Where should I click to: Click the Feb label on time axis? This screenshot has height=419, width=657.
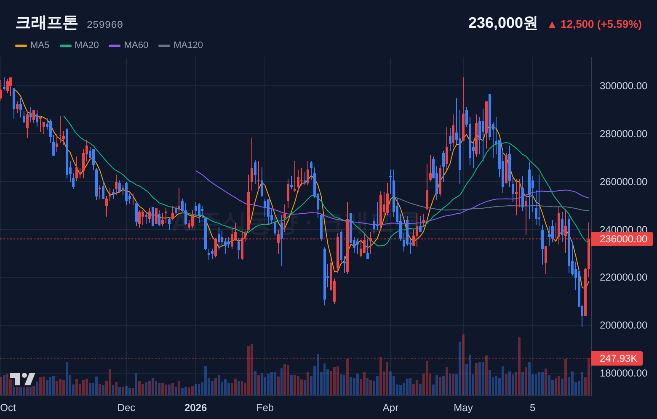pyautogui.click(x=265, y=408)
